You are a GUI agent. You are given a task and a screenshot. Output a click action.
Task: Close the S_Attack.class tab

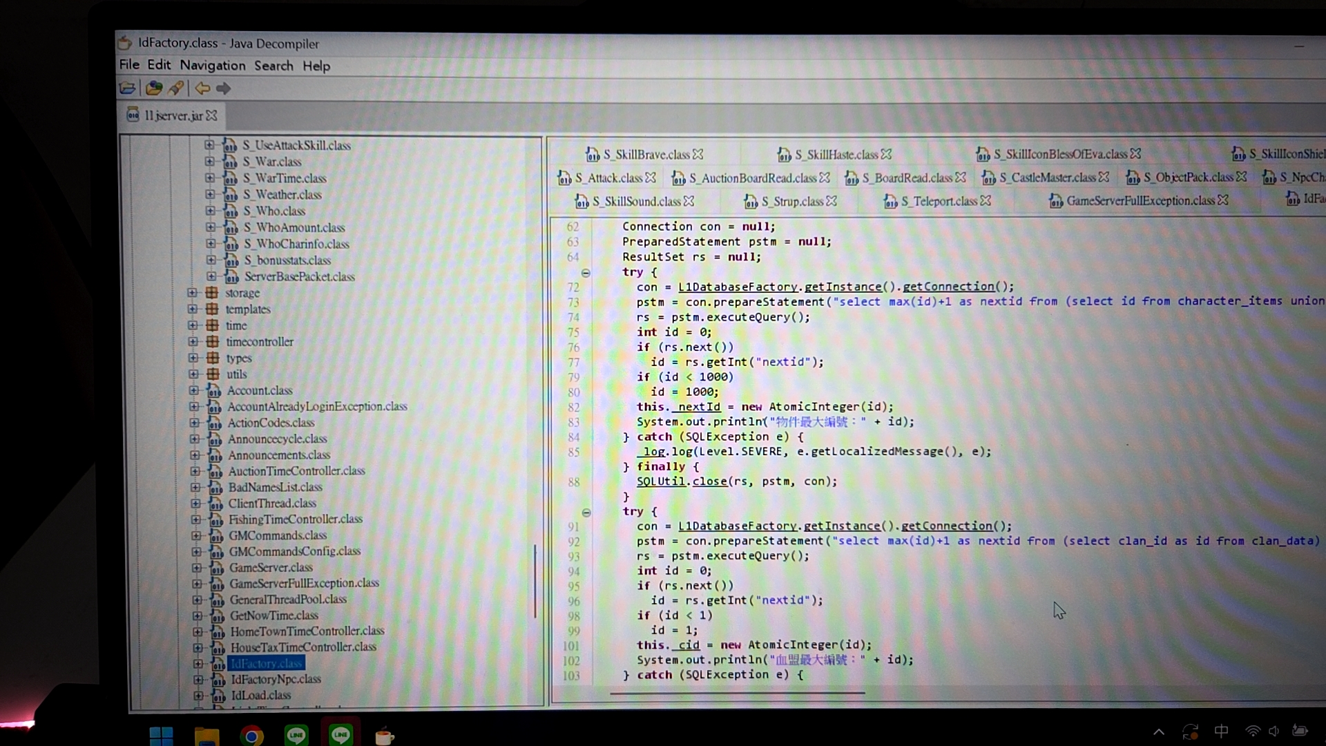point(651,178)
